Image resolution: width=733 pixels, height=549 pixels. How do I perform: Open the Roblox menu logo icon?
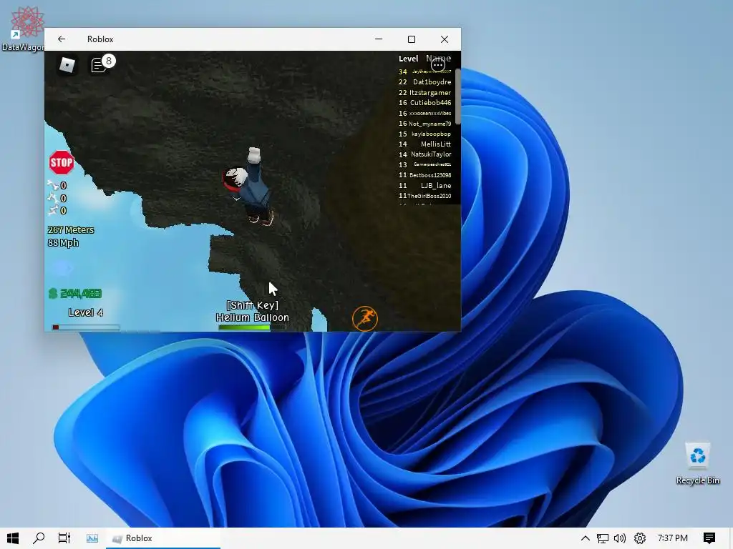[x=67, y=65]
